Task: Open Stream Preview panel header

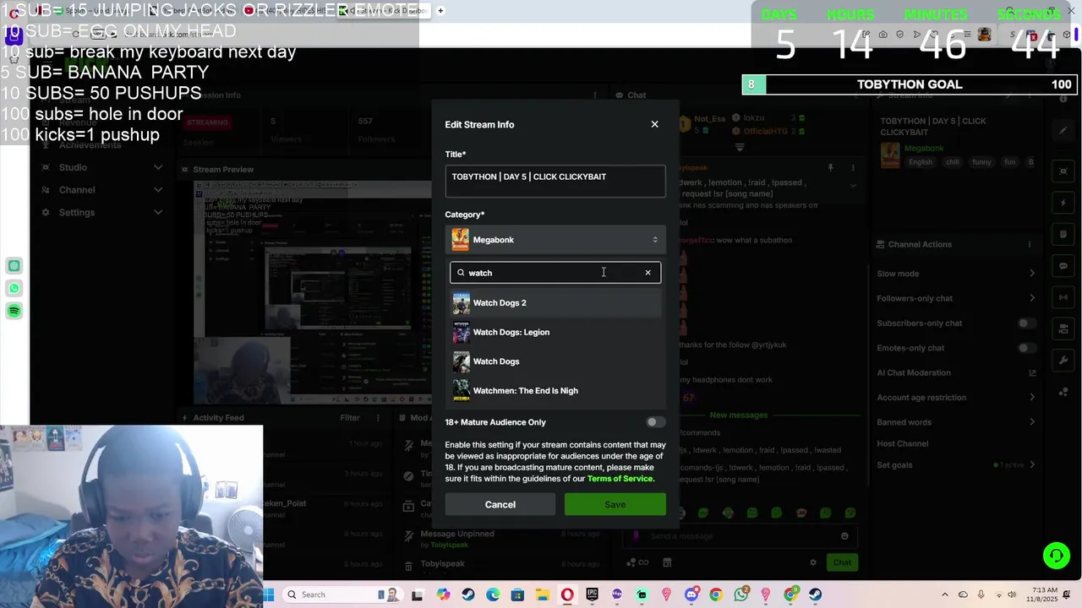Action: 223,170
